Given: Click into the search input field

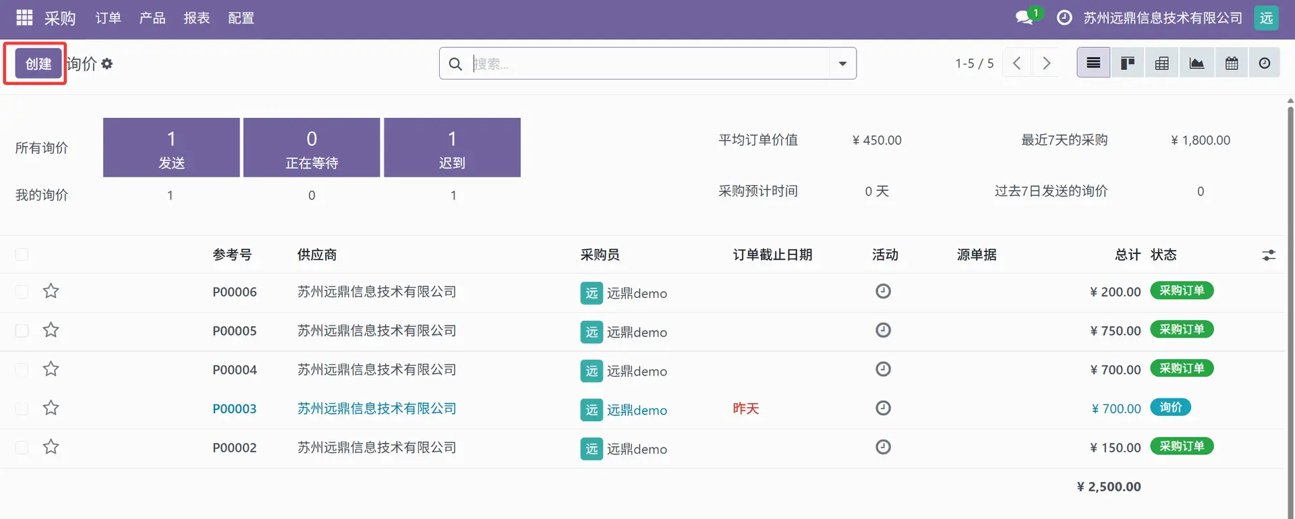Looking at the screenshot, I should point(647,63).
